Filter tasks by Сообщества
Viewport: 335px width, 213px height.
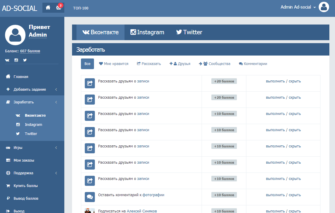click(215, 64)
